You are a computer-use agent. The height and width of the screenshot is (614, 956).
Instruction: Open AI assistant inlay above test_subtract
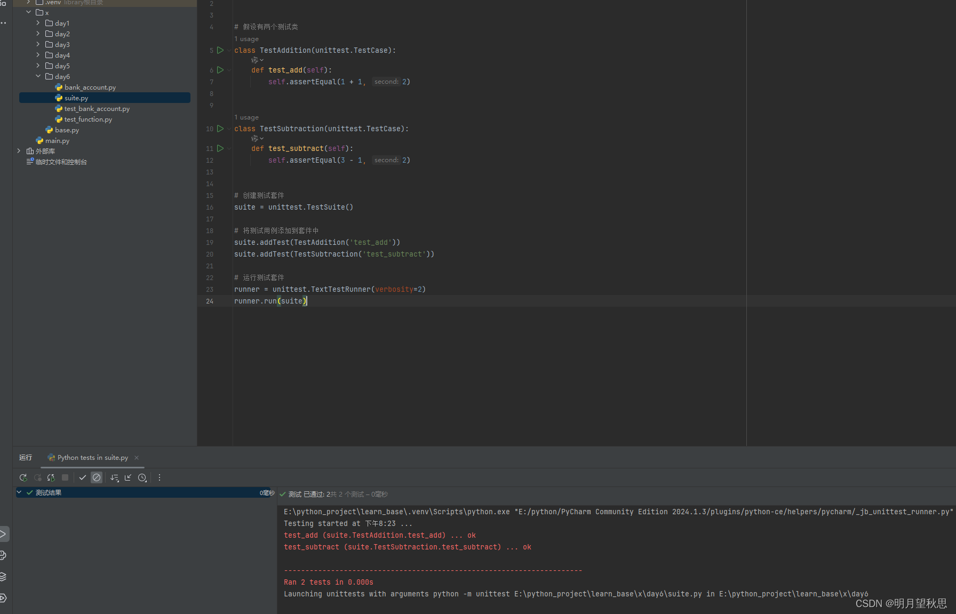(257, 139)
